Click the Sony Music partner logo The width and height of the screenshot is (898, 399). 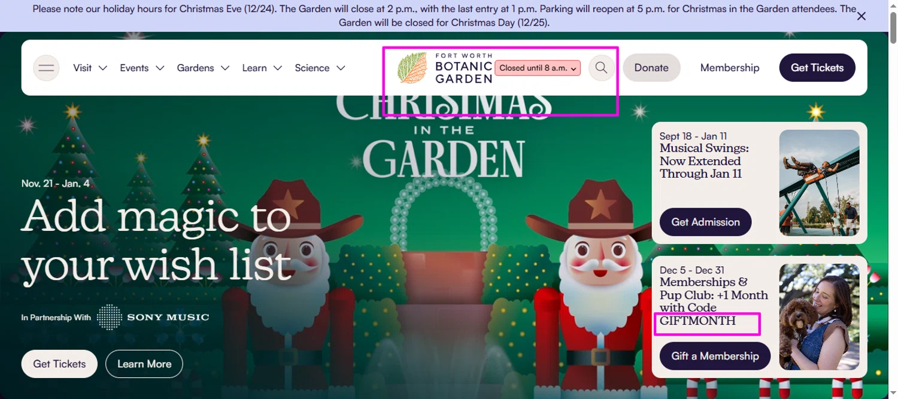coord(153,317)
